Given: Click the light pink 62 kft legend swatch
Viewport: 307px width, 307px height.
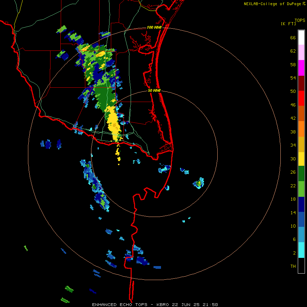Looking at the screenshot, I should [x=301, y=53].
